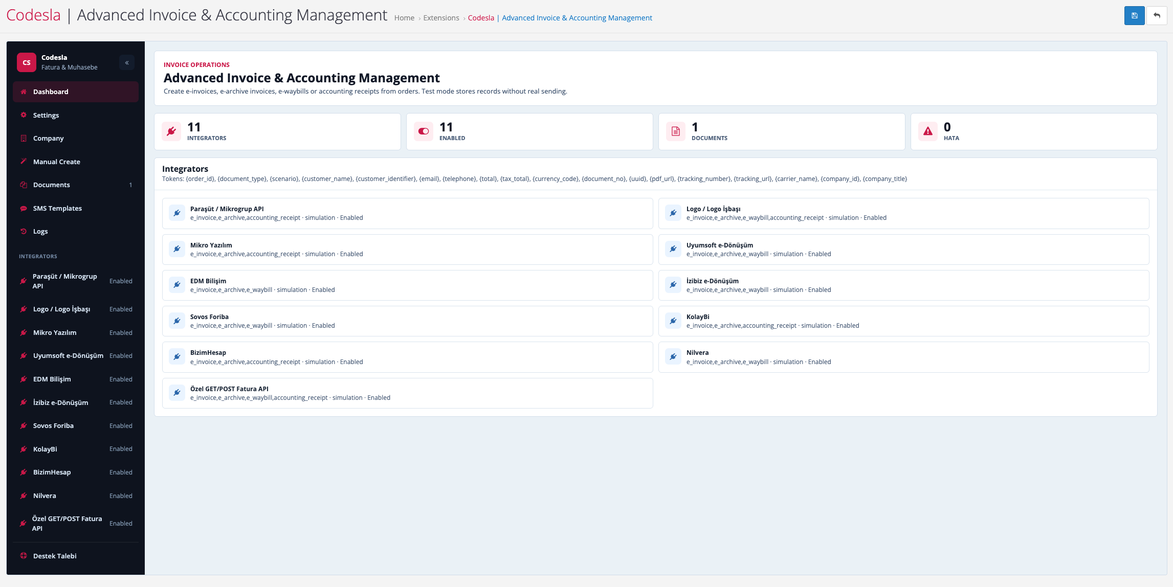Open the Logs menu item
The image size is (1173, 587).
pyautogui.click(x=76, y=231)
